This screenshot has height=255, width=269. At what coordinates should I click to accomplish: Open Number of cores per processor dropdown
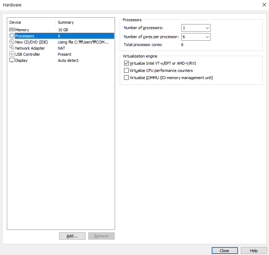pyautogui.click(x=196, y=37)
